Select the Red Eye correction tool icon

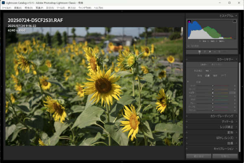click(x=215, y=52)
